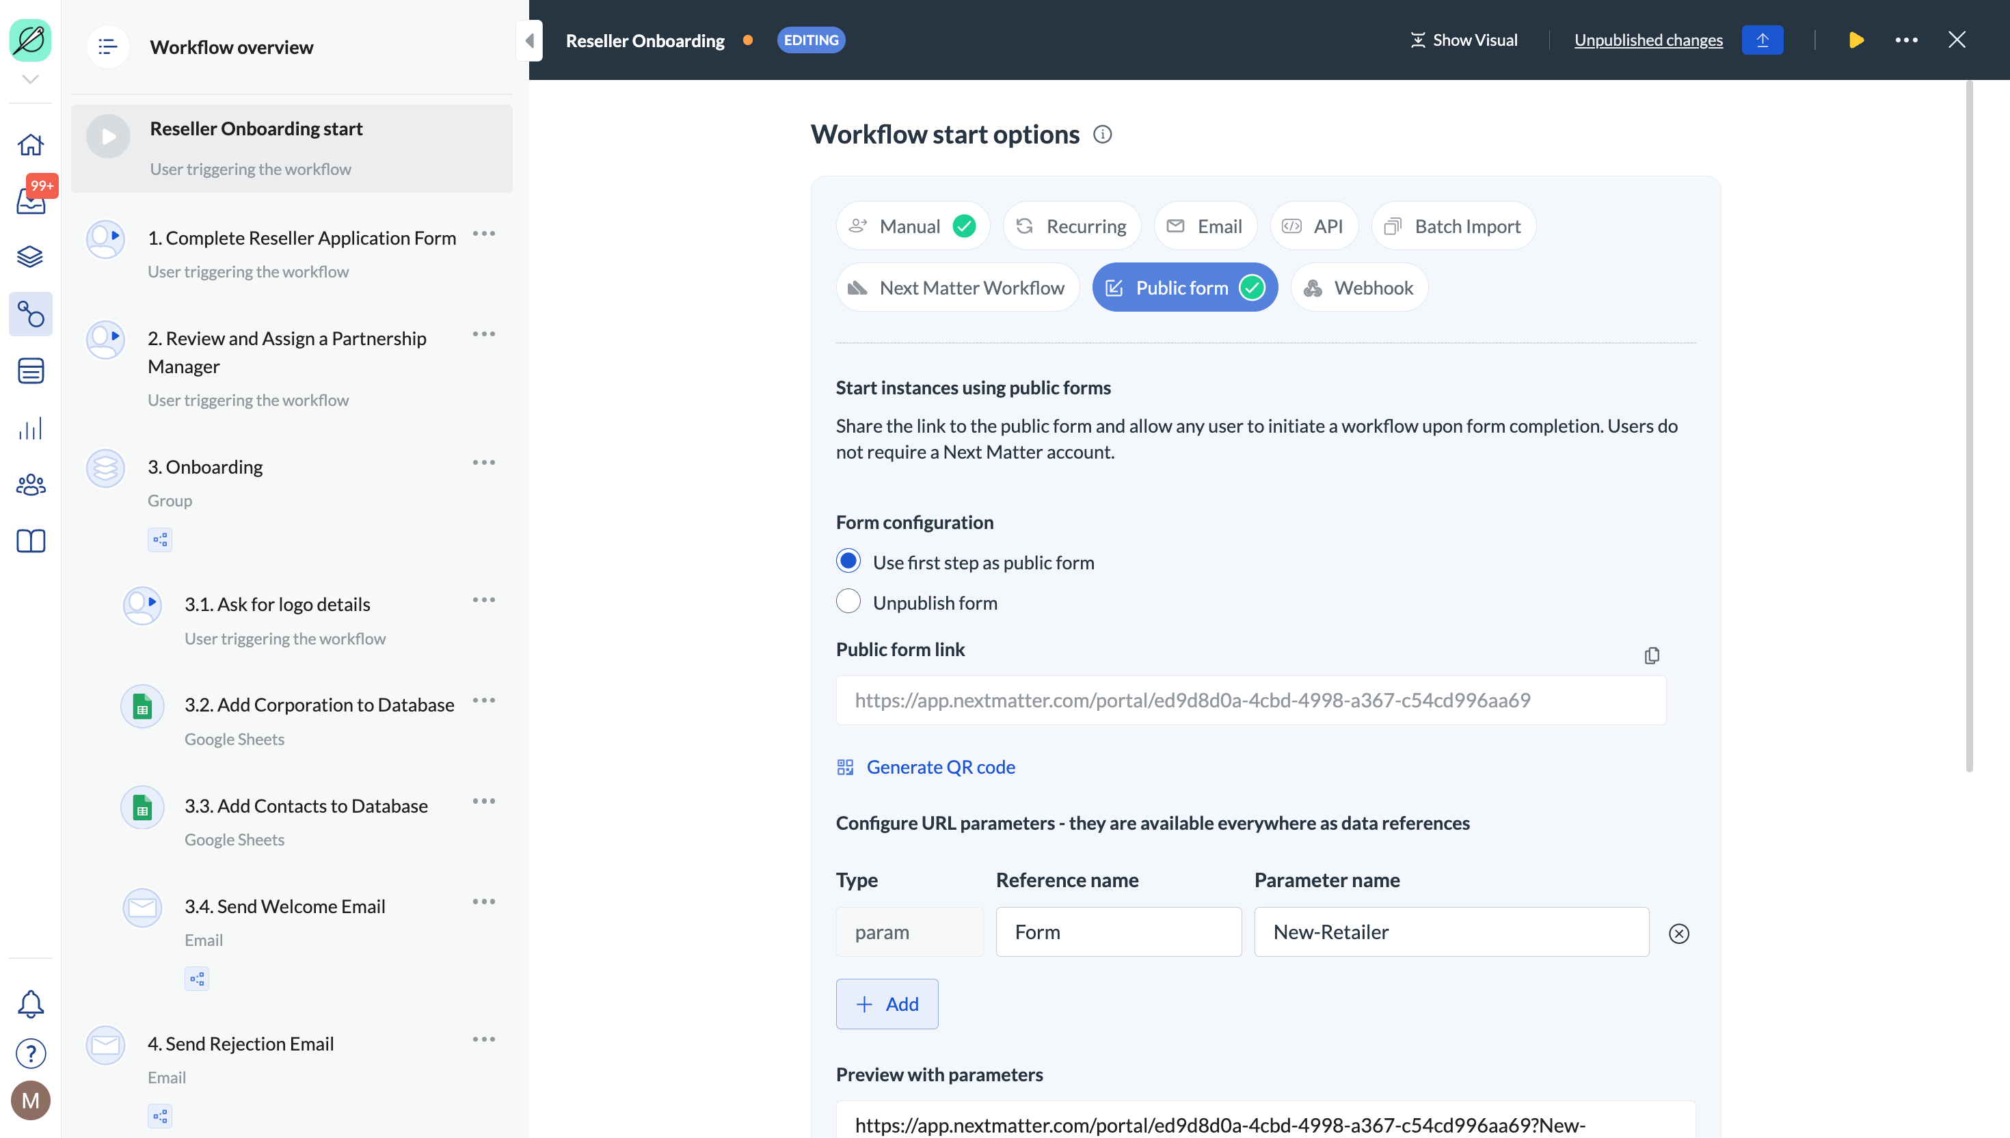Open the notifications bell icon
Viewport: 2010px width, 1138px height.
31,1003
